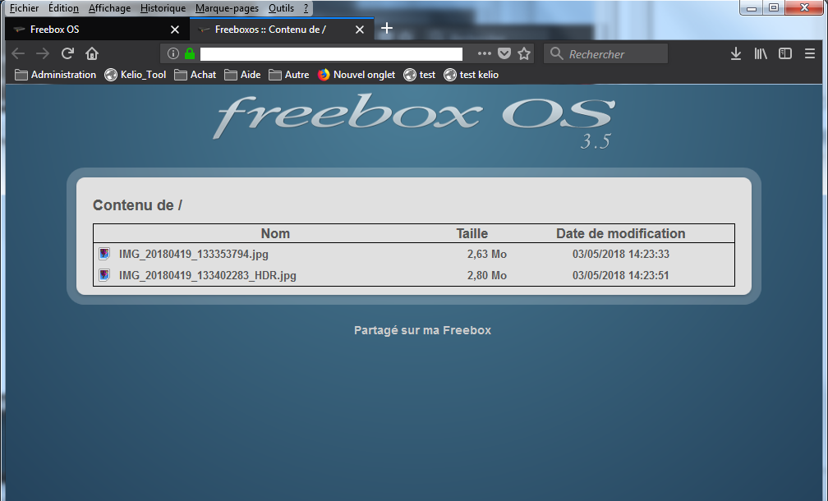The height and width of the screenshot is (501, 828).
Task: Click icon of IMG_20180419_133402283_HDR.jpg
Action: click(104, 275)
